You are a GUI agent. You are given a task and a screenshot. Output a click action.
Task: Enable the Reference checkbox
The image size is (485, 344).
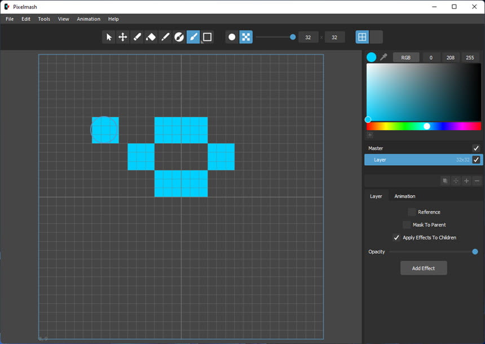click(412, 212)
